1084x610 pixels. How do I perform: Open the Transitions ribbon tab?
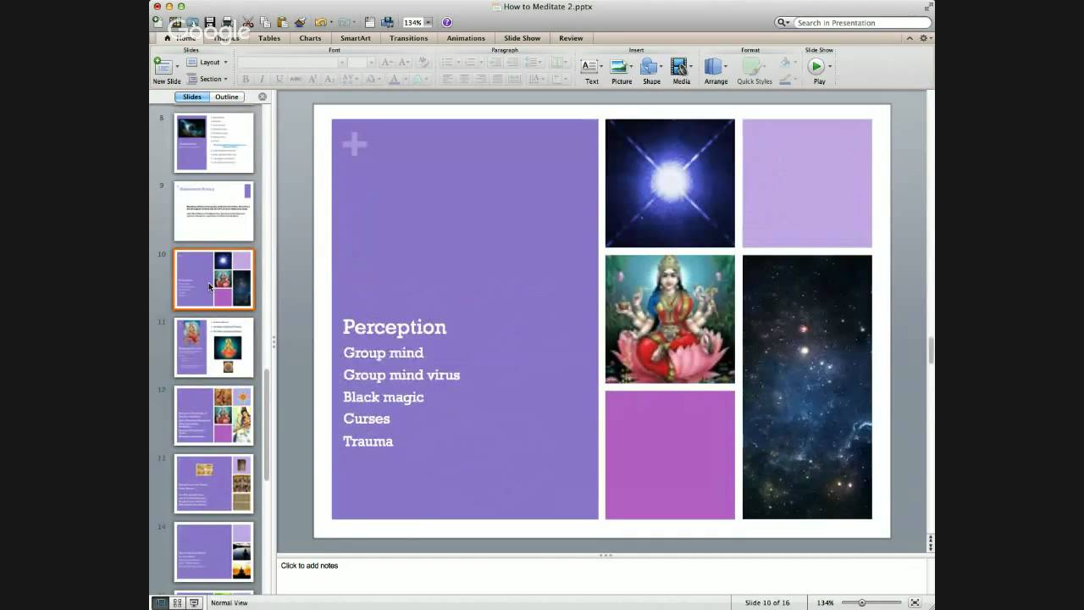(x=408, y=38)
